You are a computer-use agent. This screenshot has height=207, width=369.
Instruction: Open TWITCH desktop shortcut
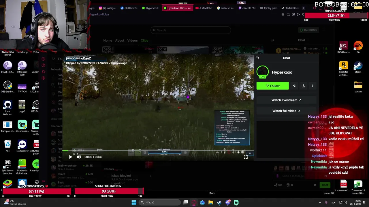click(22, 87)
